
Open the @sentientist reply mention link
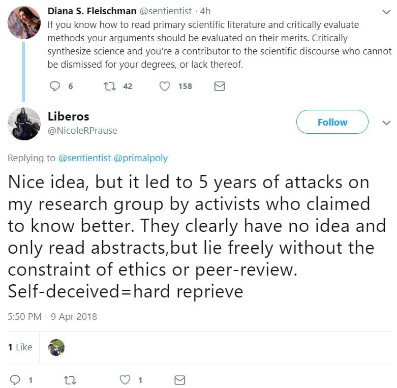pyautogui.click(x=84, y=158)
